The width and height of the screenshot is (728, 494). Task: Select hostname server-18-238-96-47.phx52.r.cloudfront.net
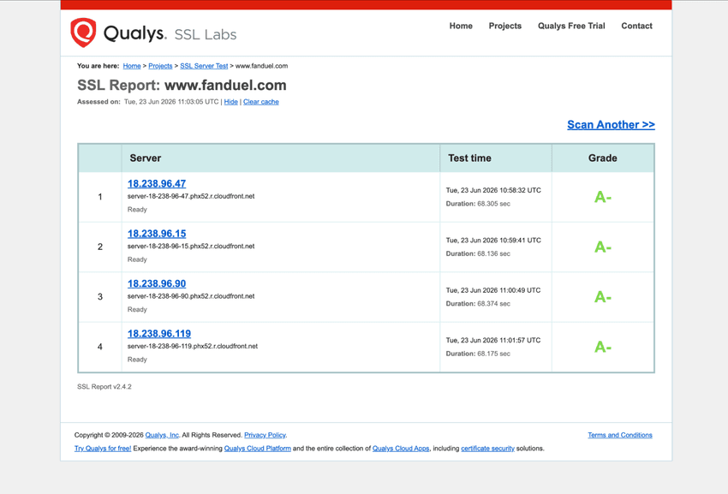coord(191,196)
